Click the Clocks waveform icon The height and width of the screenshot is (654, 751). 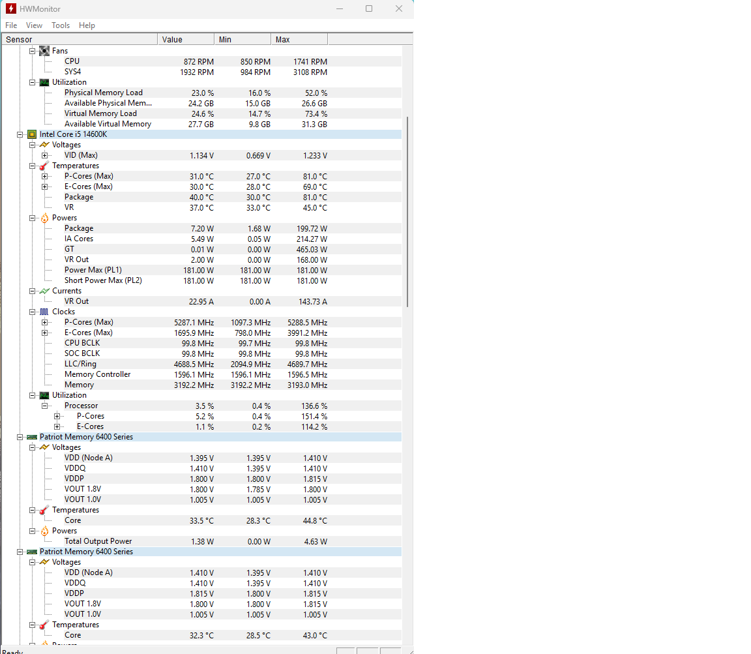click(x=44, y=312)
